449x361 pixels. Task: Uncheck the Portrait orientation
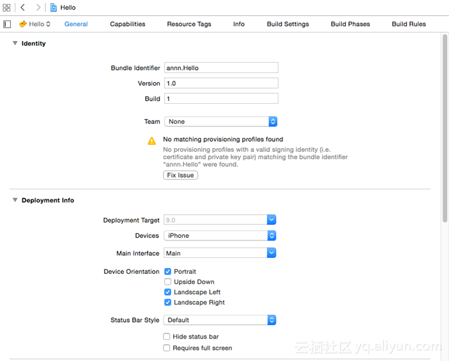pyautogui.click(x=168, y=271)
